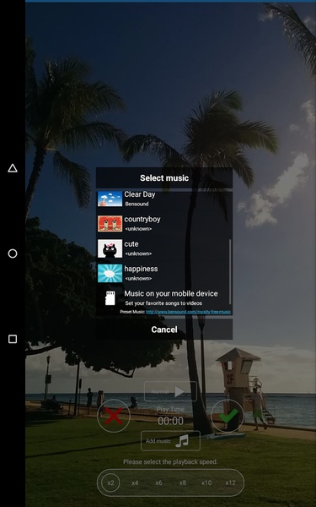
Task: Confirm with the green checkmark icon
Action: coord(228,416)
